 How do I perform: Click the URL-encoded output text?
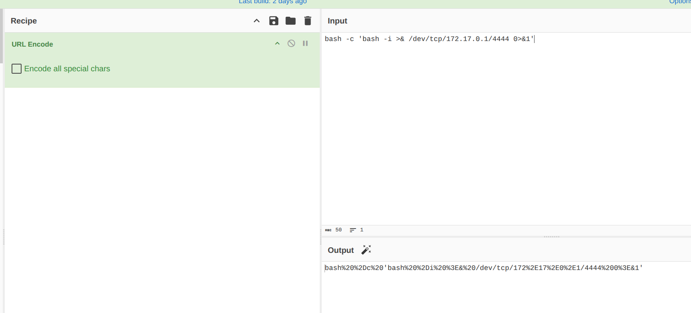(x=483, y=268)
